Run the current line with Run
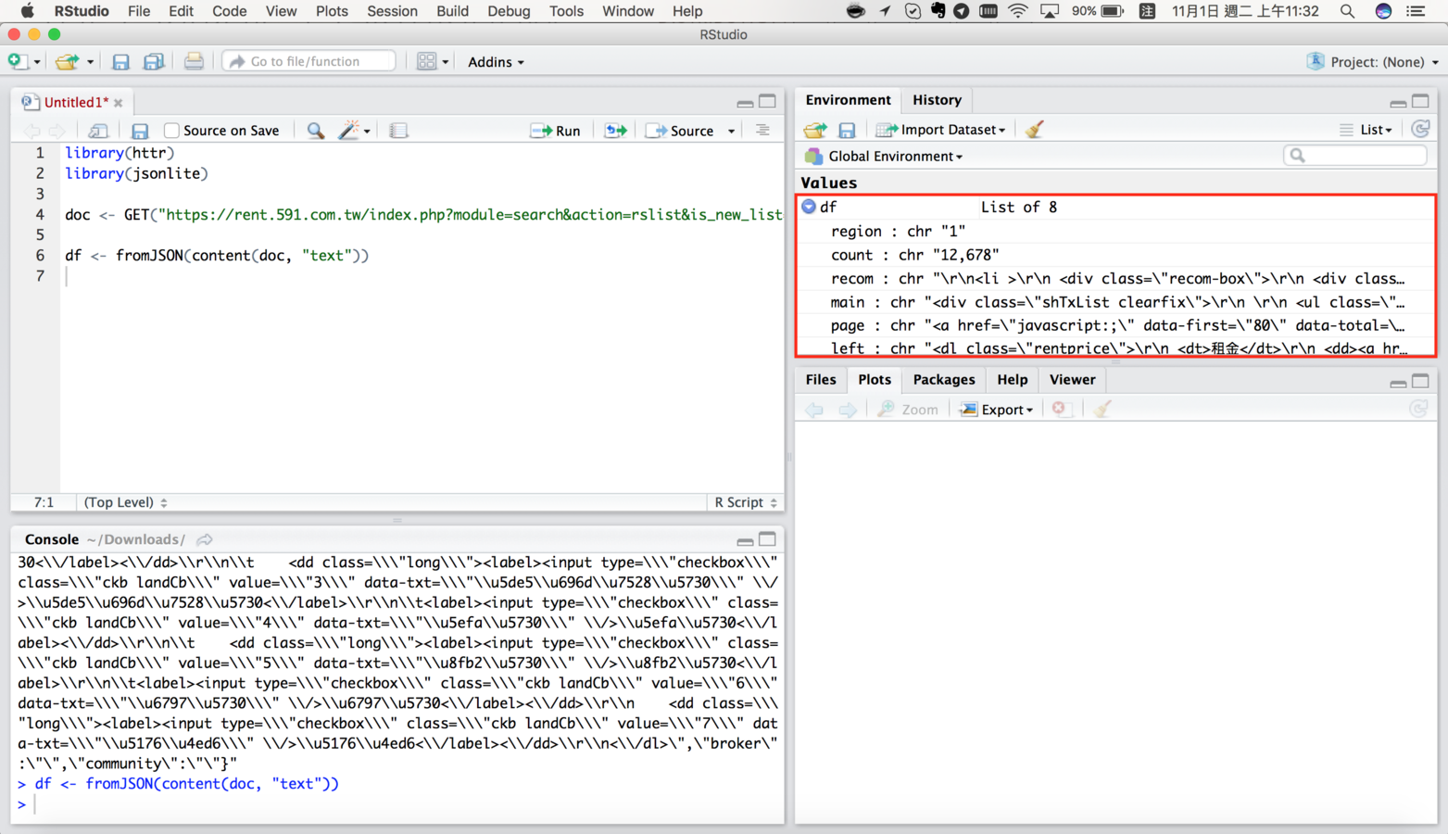 [x=555, y=131]
